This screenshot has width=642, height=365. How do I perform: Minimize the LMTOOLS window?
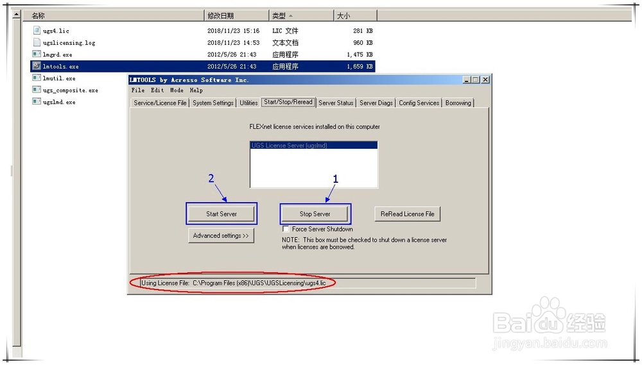pos(467,80)
